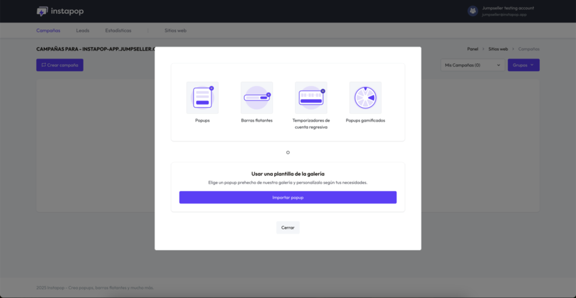Open Jumpseller testing account menu
The width and height of the screenshot is (576, 298).
(507, 8)
